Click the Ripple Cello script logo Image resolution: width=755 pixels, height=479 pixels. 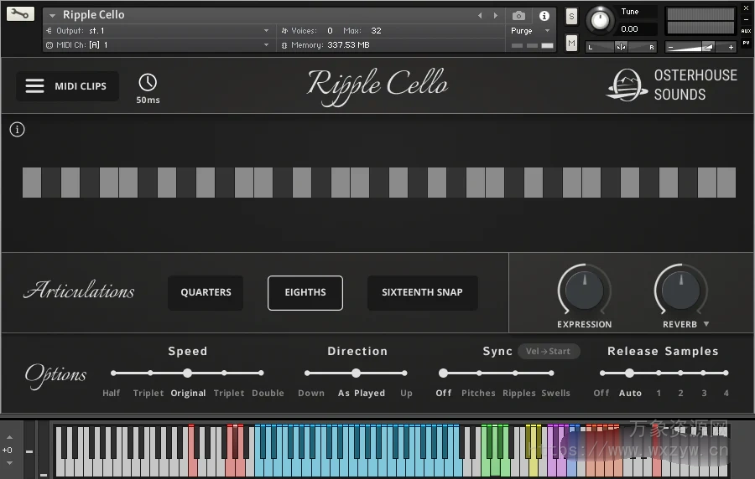(x=377, y=85)
